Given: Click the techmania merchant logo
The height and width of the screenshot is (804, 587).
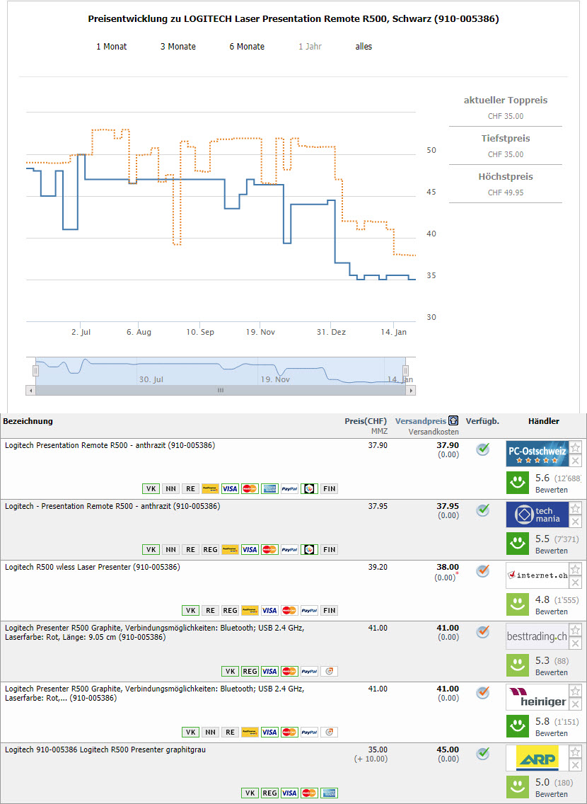Looking at the screenshot, I should click(537, 515).
